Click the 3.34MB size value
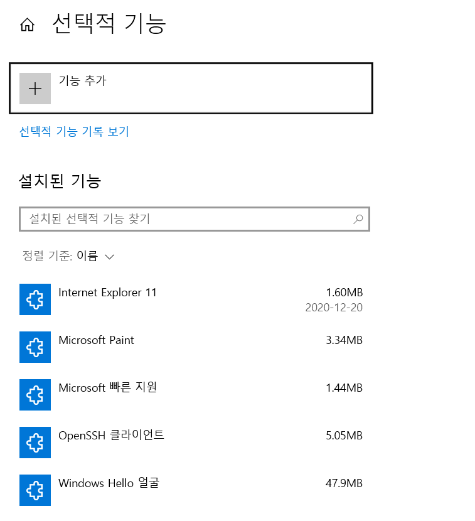 [x=344, y=340]
